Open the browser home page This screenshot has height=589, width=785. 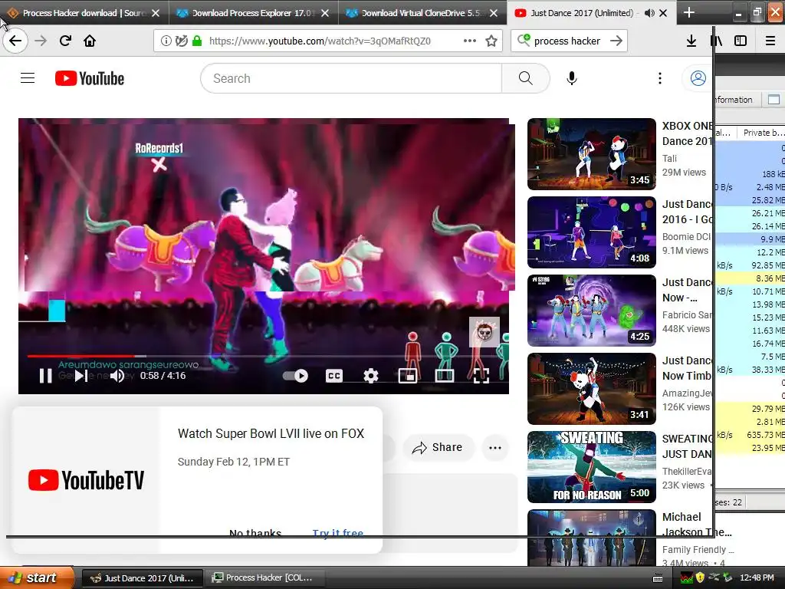click(90, 41)
